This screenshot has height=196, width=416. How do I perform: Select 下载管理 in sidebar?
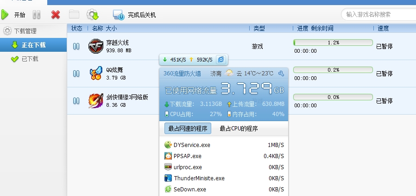(x=25, y=31)
